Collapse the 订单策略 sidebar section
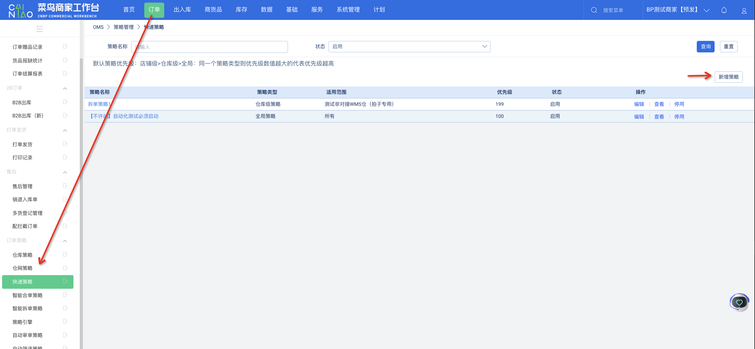This screenshot has height=349, width=755. (65, 241)
